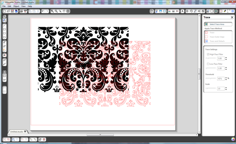Image resolution: width=236 pixels, height=144 pixels.
Task: Choose the Text tool in left toolbar
Action: click(4, 55)
